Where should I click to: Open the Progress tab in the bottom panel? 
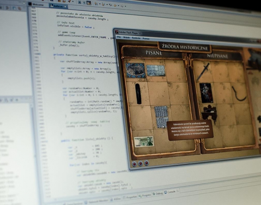[x=145, y=195]
